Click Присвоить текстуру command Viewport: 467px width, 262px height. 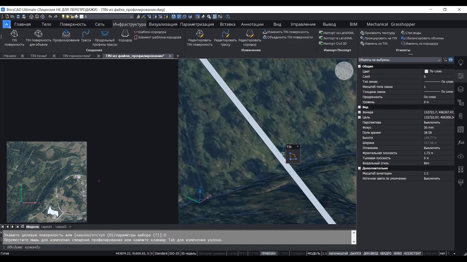[x=378, y=33]
